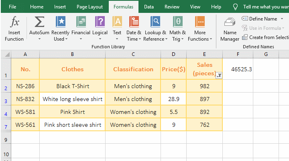Select row 2 header
Image resolution: width=289 pixels, height=161 pixels.
[6, 86]
